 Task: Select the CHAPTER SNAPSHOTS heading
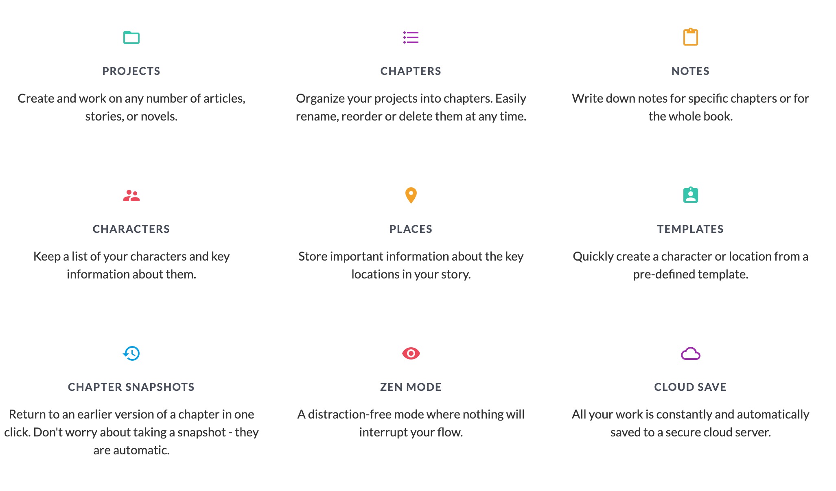131,387
